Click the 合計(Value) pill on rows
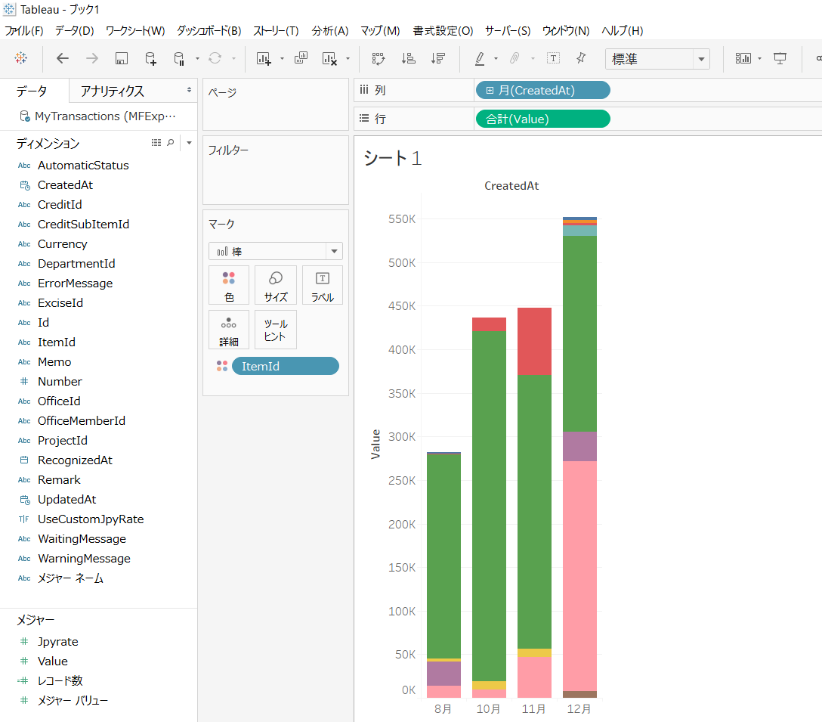 (x=542, y=119)
